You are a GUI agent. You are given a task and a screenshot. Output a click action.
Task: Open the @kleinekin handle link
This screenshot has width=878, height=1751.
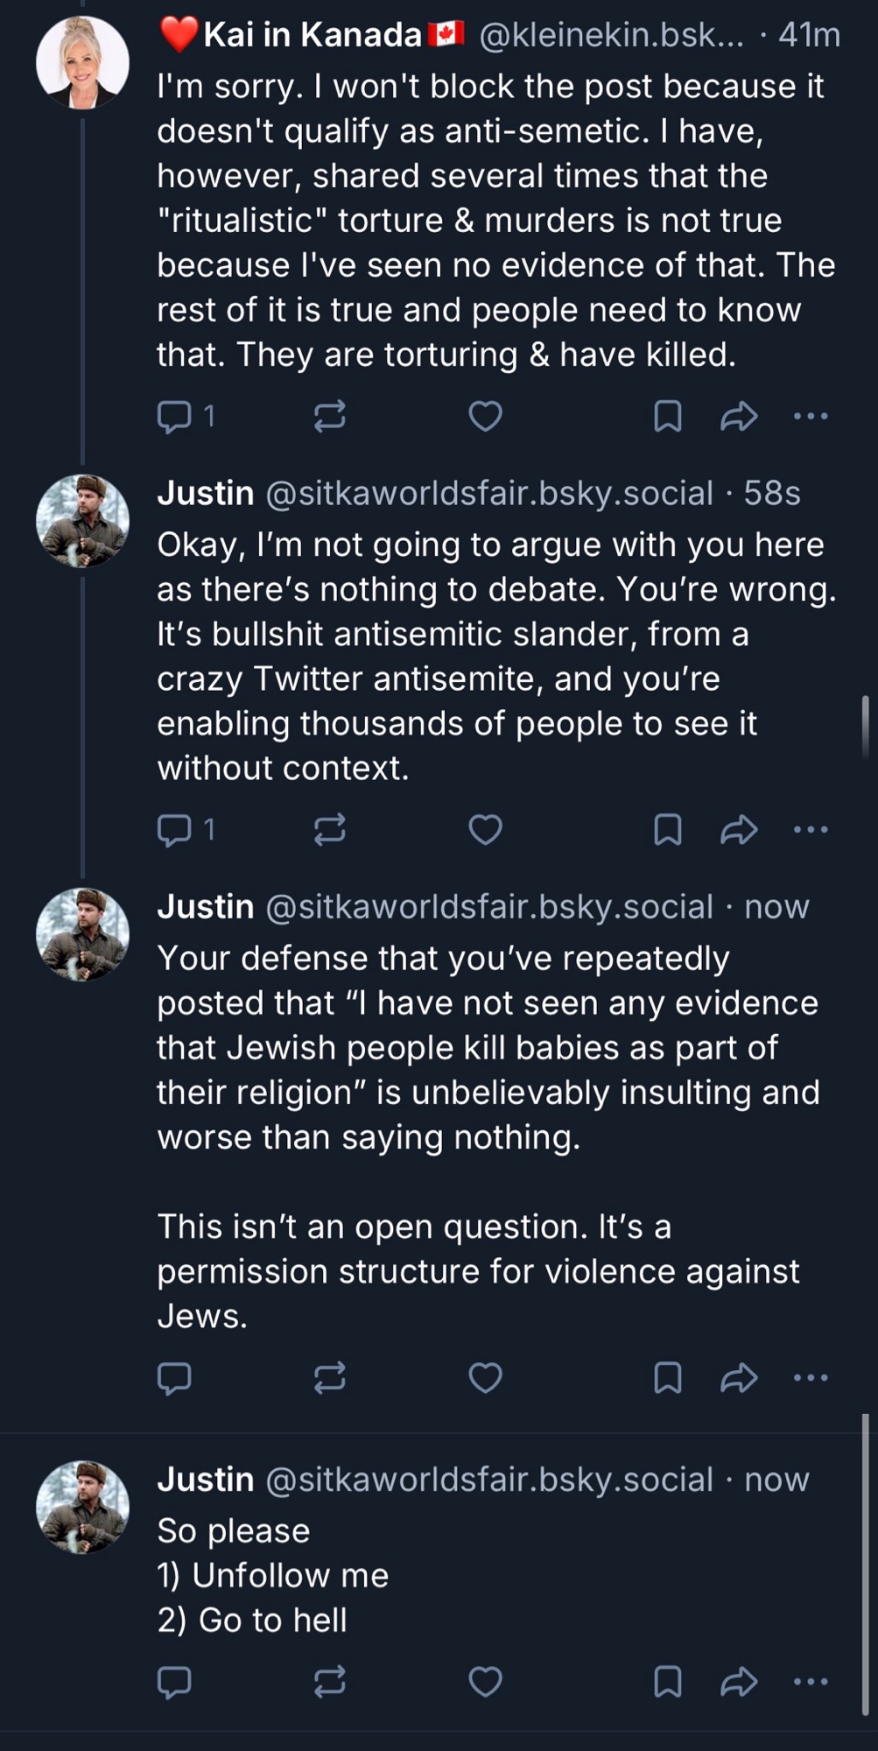pos(611,35)
